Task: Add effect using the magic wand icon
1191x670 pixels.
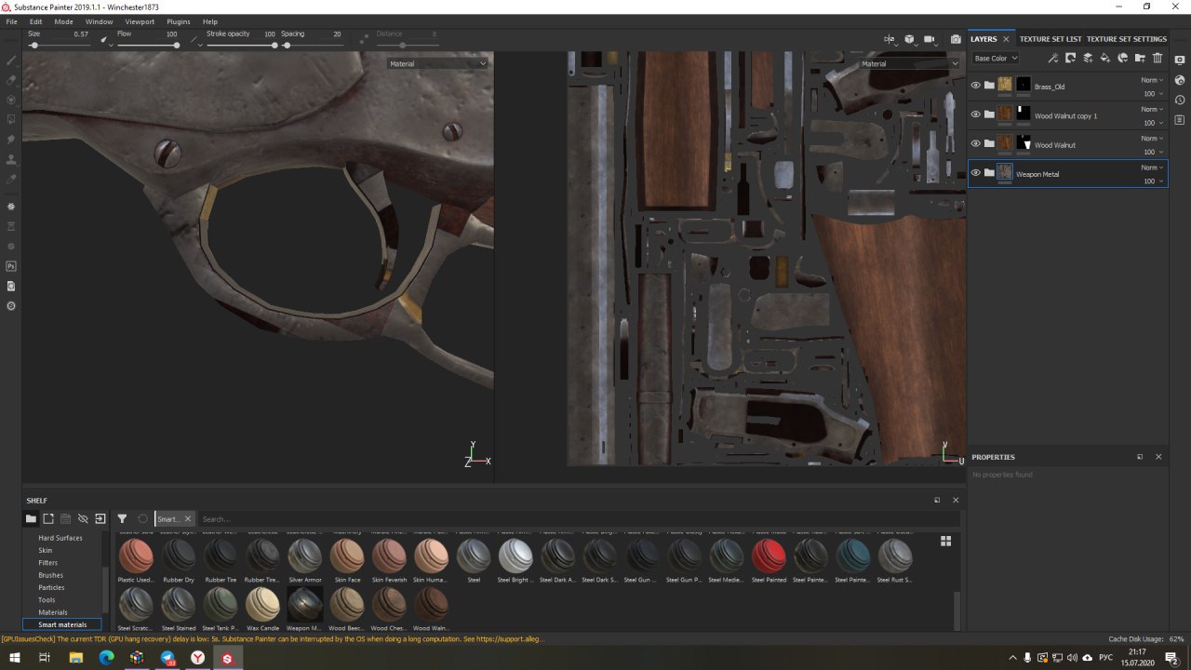Action: 1053,58
